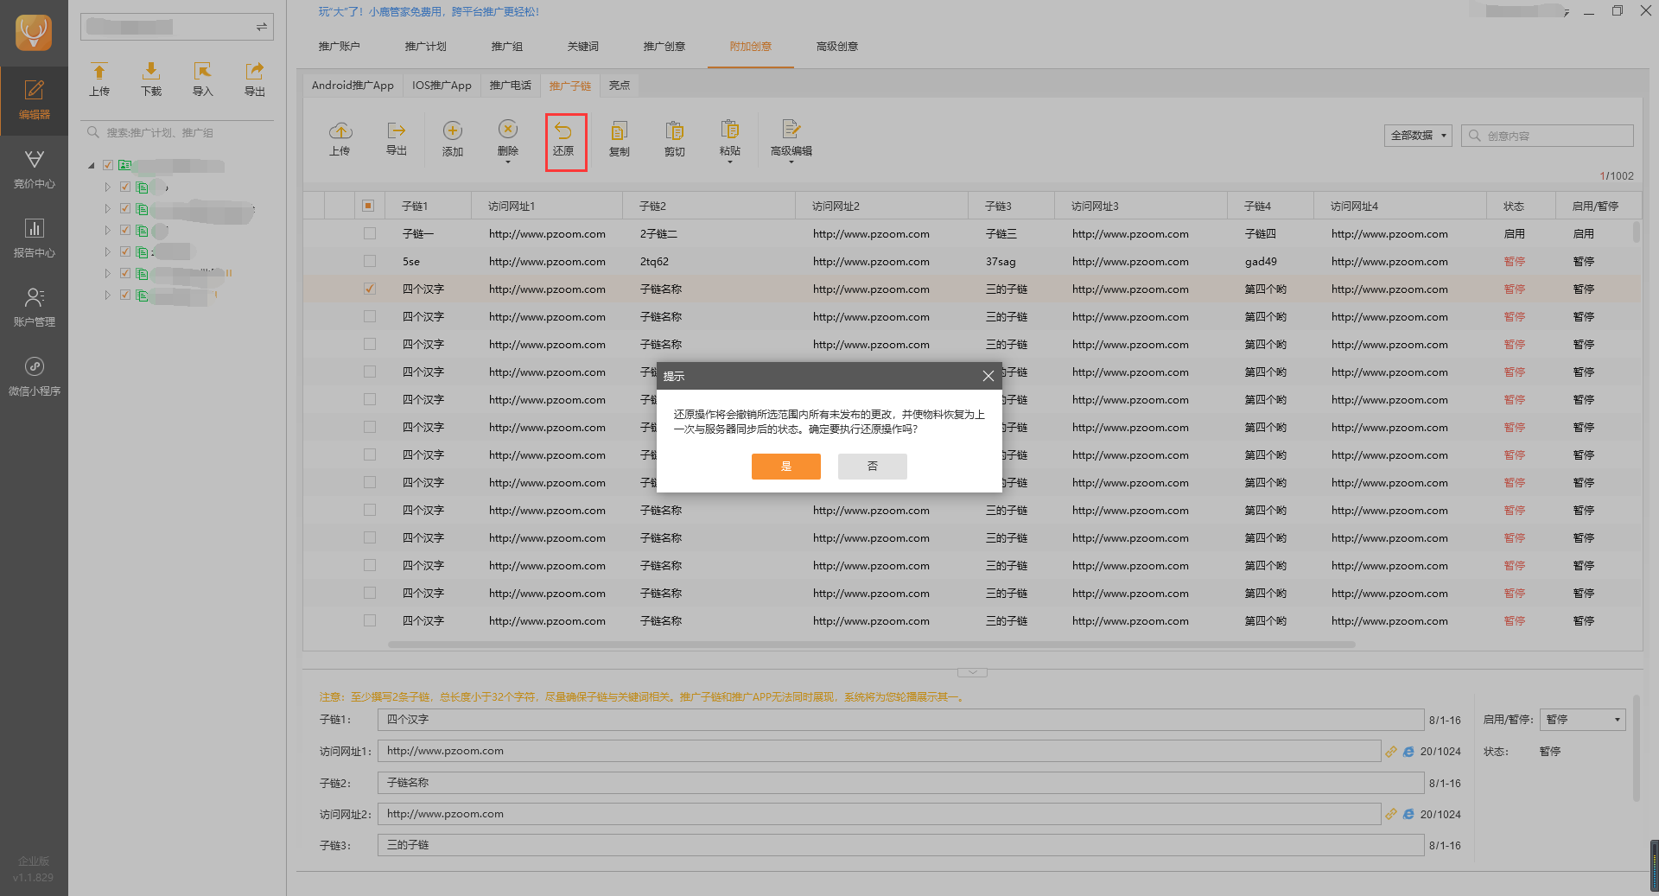Screen dimensions: 1659x896
Task: Switch to the 高级创意 tab
Action: (837, 47)
